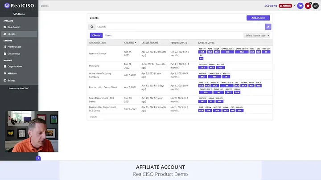Click Aperture Science's Apr 22, 2024 latest report
The height and width of the screenshot is (180, 321).
tap(153, 53)
